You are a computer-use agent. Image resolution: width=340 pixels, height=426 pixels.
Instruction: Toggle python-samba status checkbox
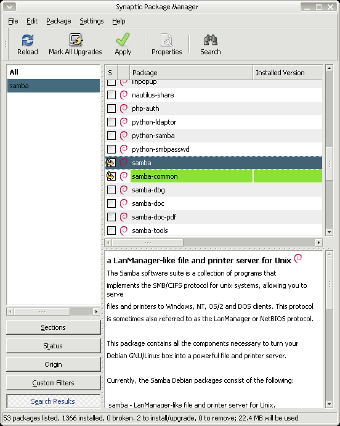coord(111,136)
